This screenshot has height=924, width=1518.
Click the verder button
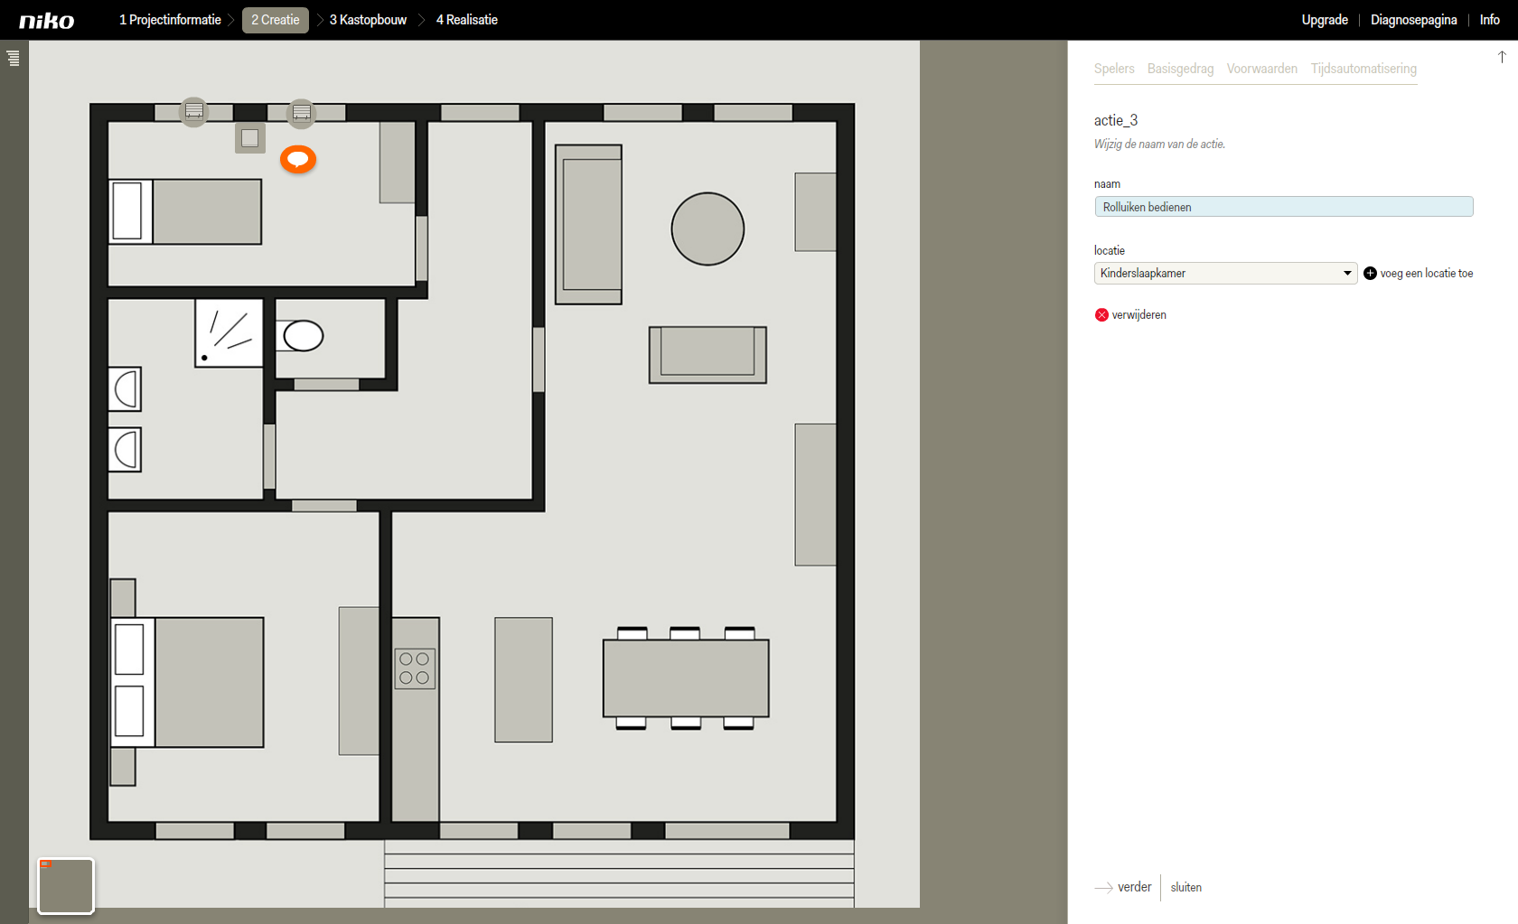click(1134, 887)
